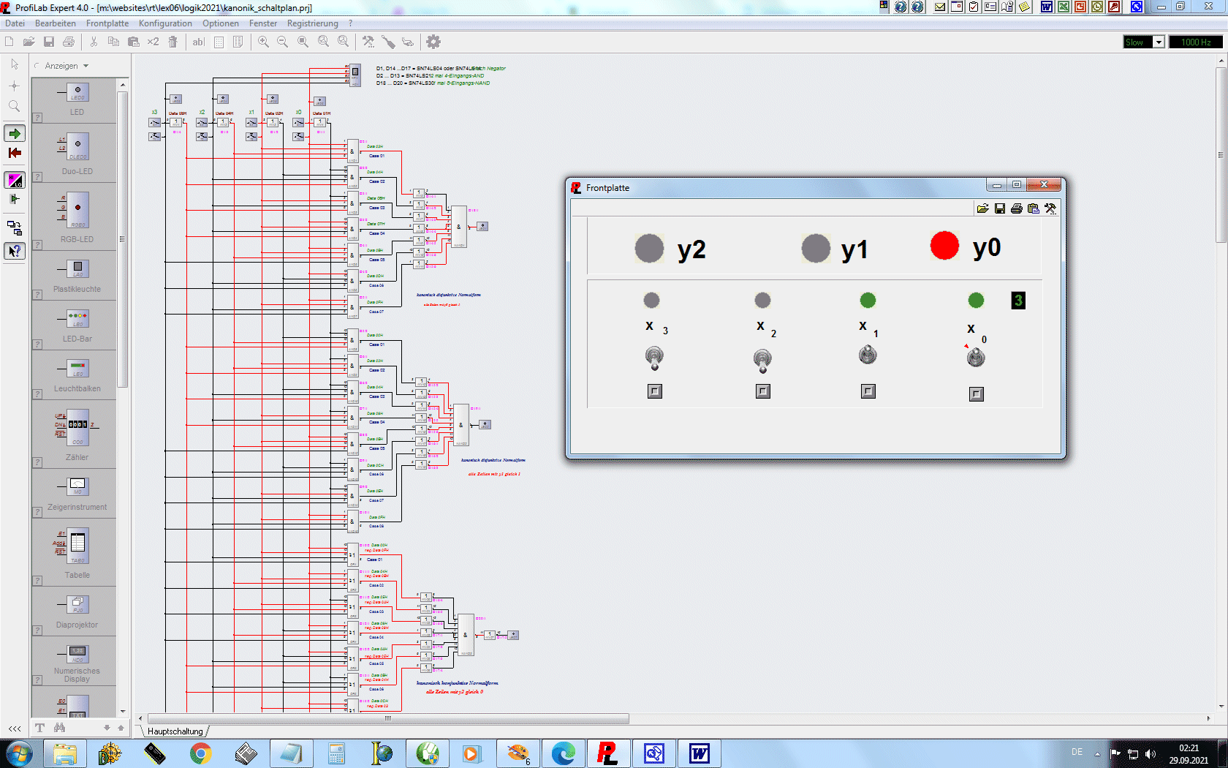1228x768 pixels.
Task: Cut selection with the scissors icon
Action: pos(94,42)
